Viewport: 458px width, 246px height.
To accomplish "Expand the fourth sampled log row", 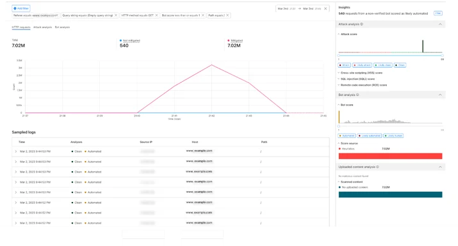I will tap(16, 182).
